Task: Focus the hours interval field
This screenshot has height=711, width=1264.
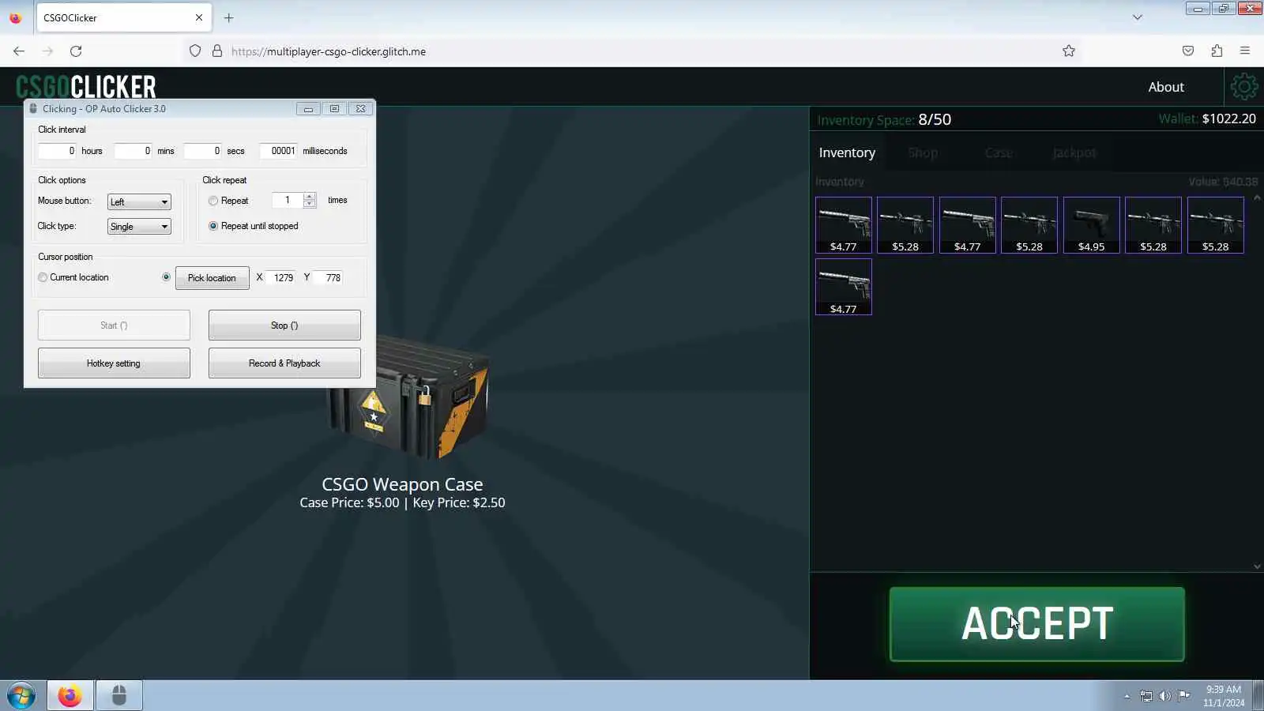Action: (57, 151)
